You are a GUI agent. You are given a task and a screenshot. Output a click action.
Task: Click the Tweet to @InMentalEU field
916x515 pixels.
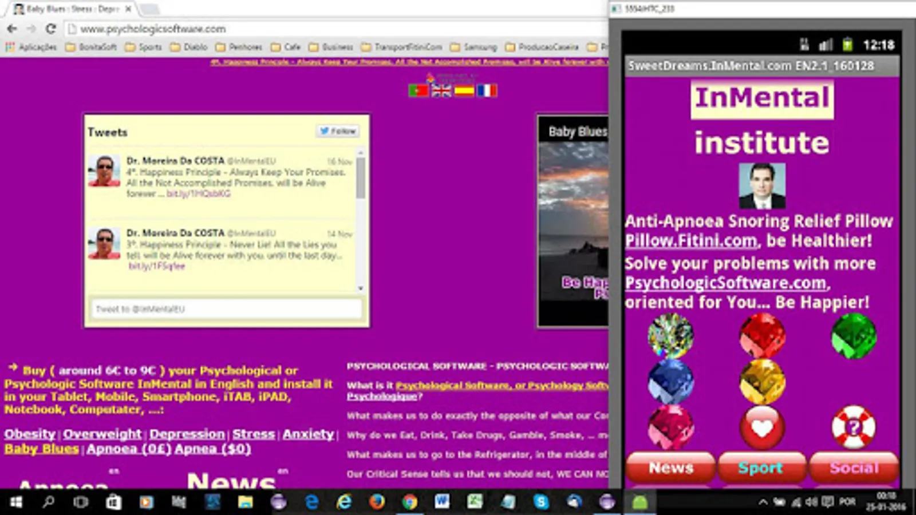tap(227, 309)
